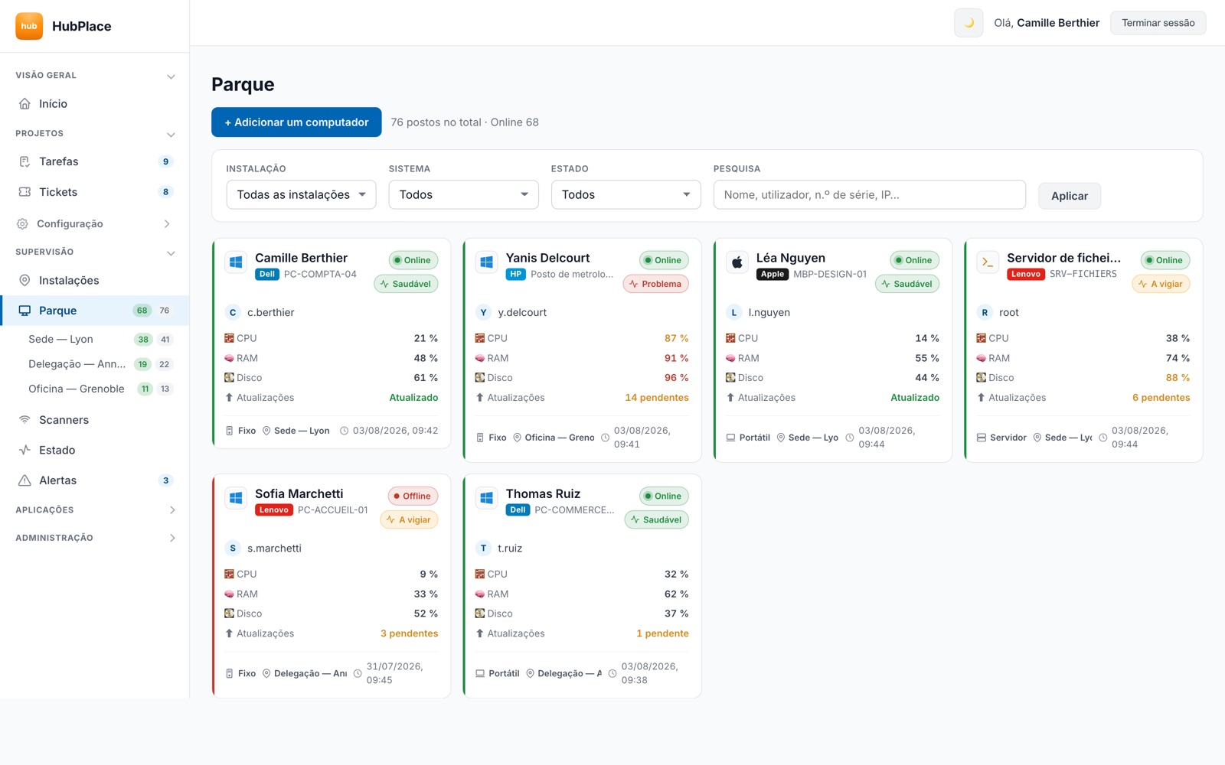Click Terminar sessão button
Viewport: 1225px width, 765px height.
coord(1158,23)
